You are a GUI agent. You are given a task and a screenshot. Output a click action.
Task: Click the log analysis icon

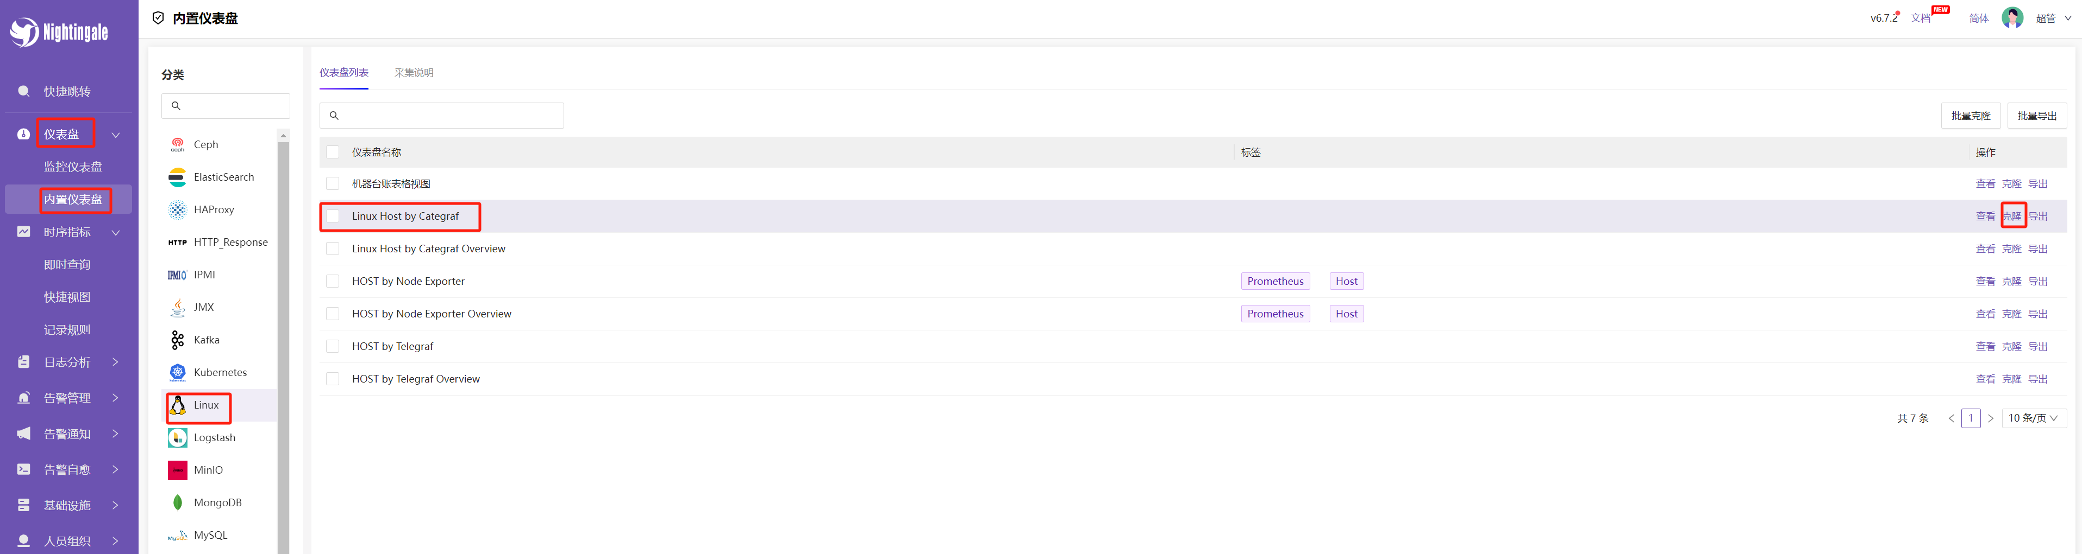click(x=24, y=362)
